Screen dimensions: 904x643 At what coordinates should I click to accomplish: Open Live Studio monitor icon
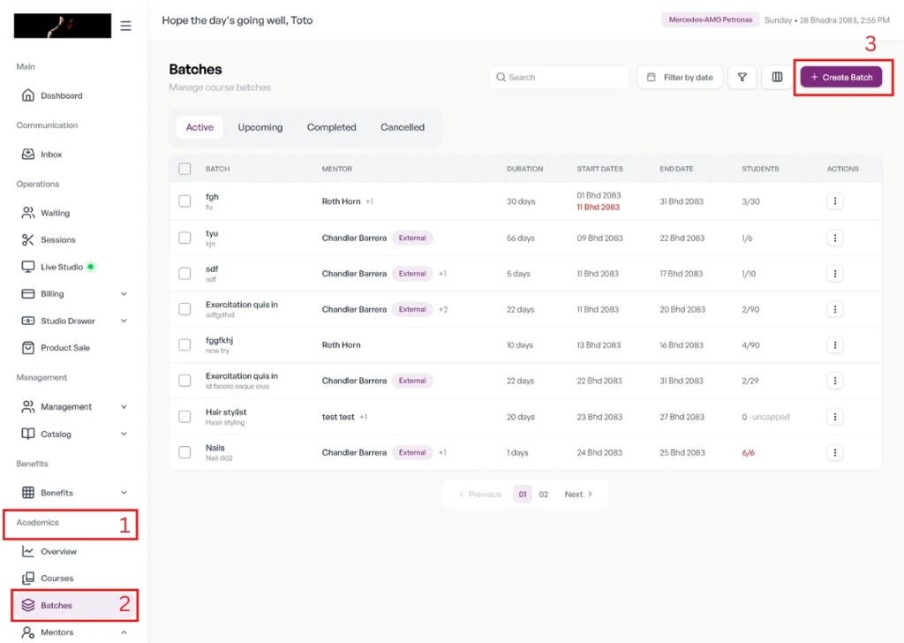tap(27, 267)
